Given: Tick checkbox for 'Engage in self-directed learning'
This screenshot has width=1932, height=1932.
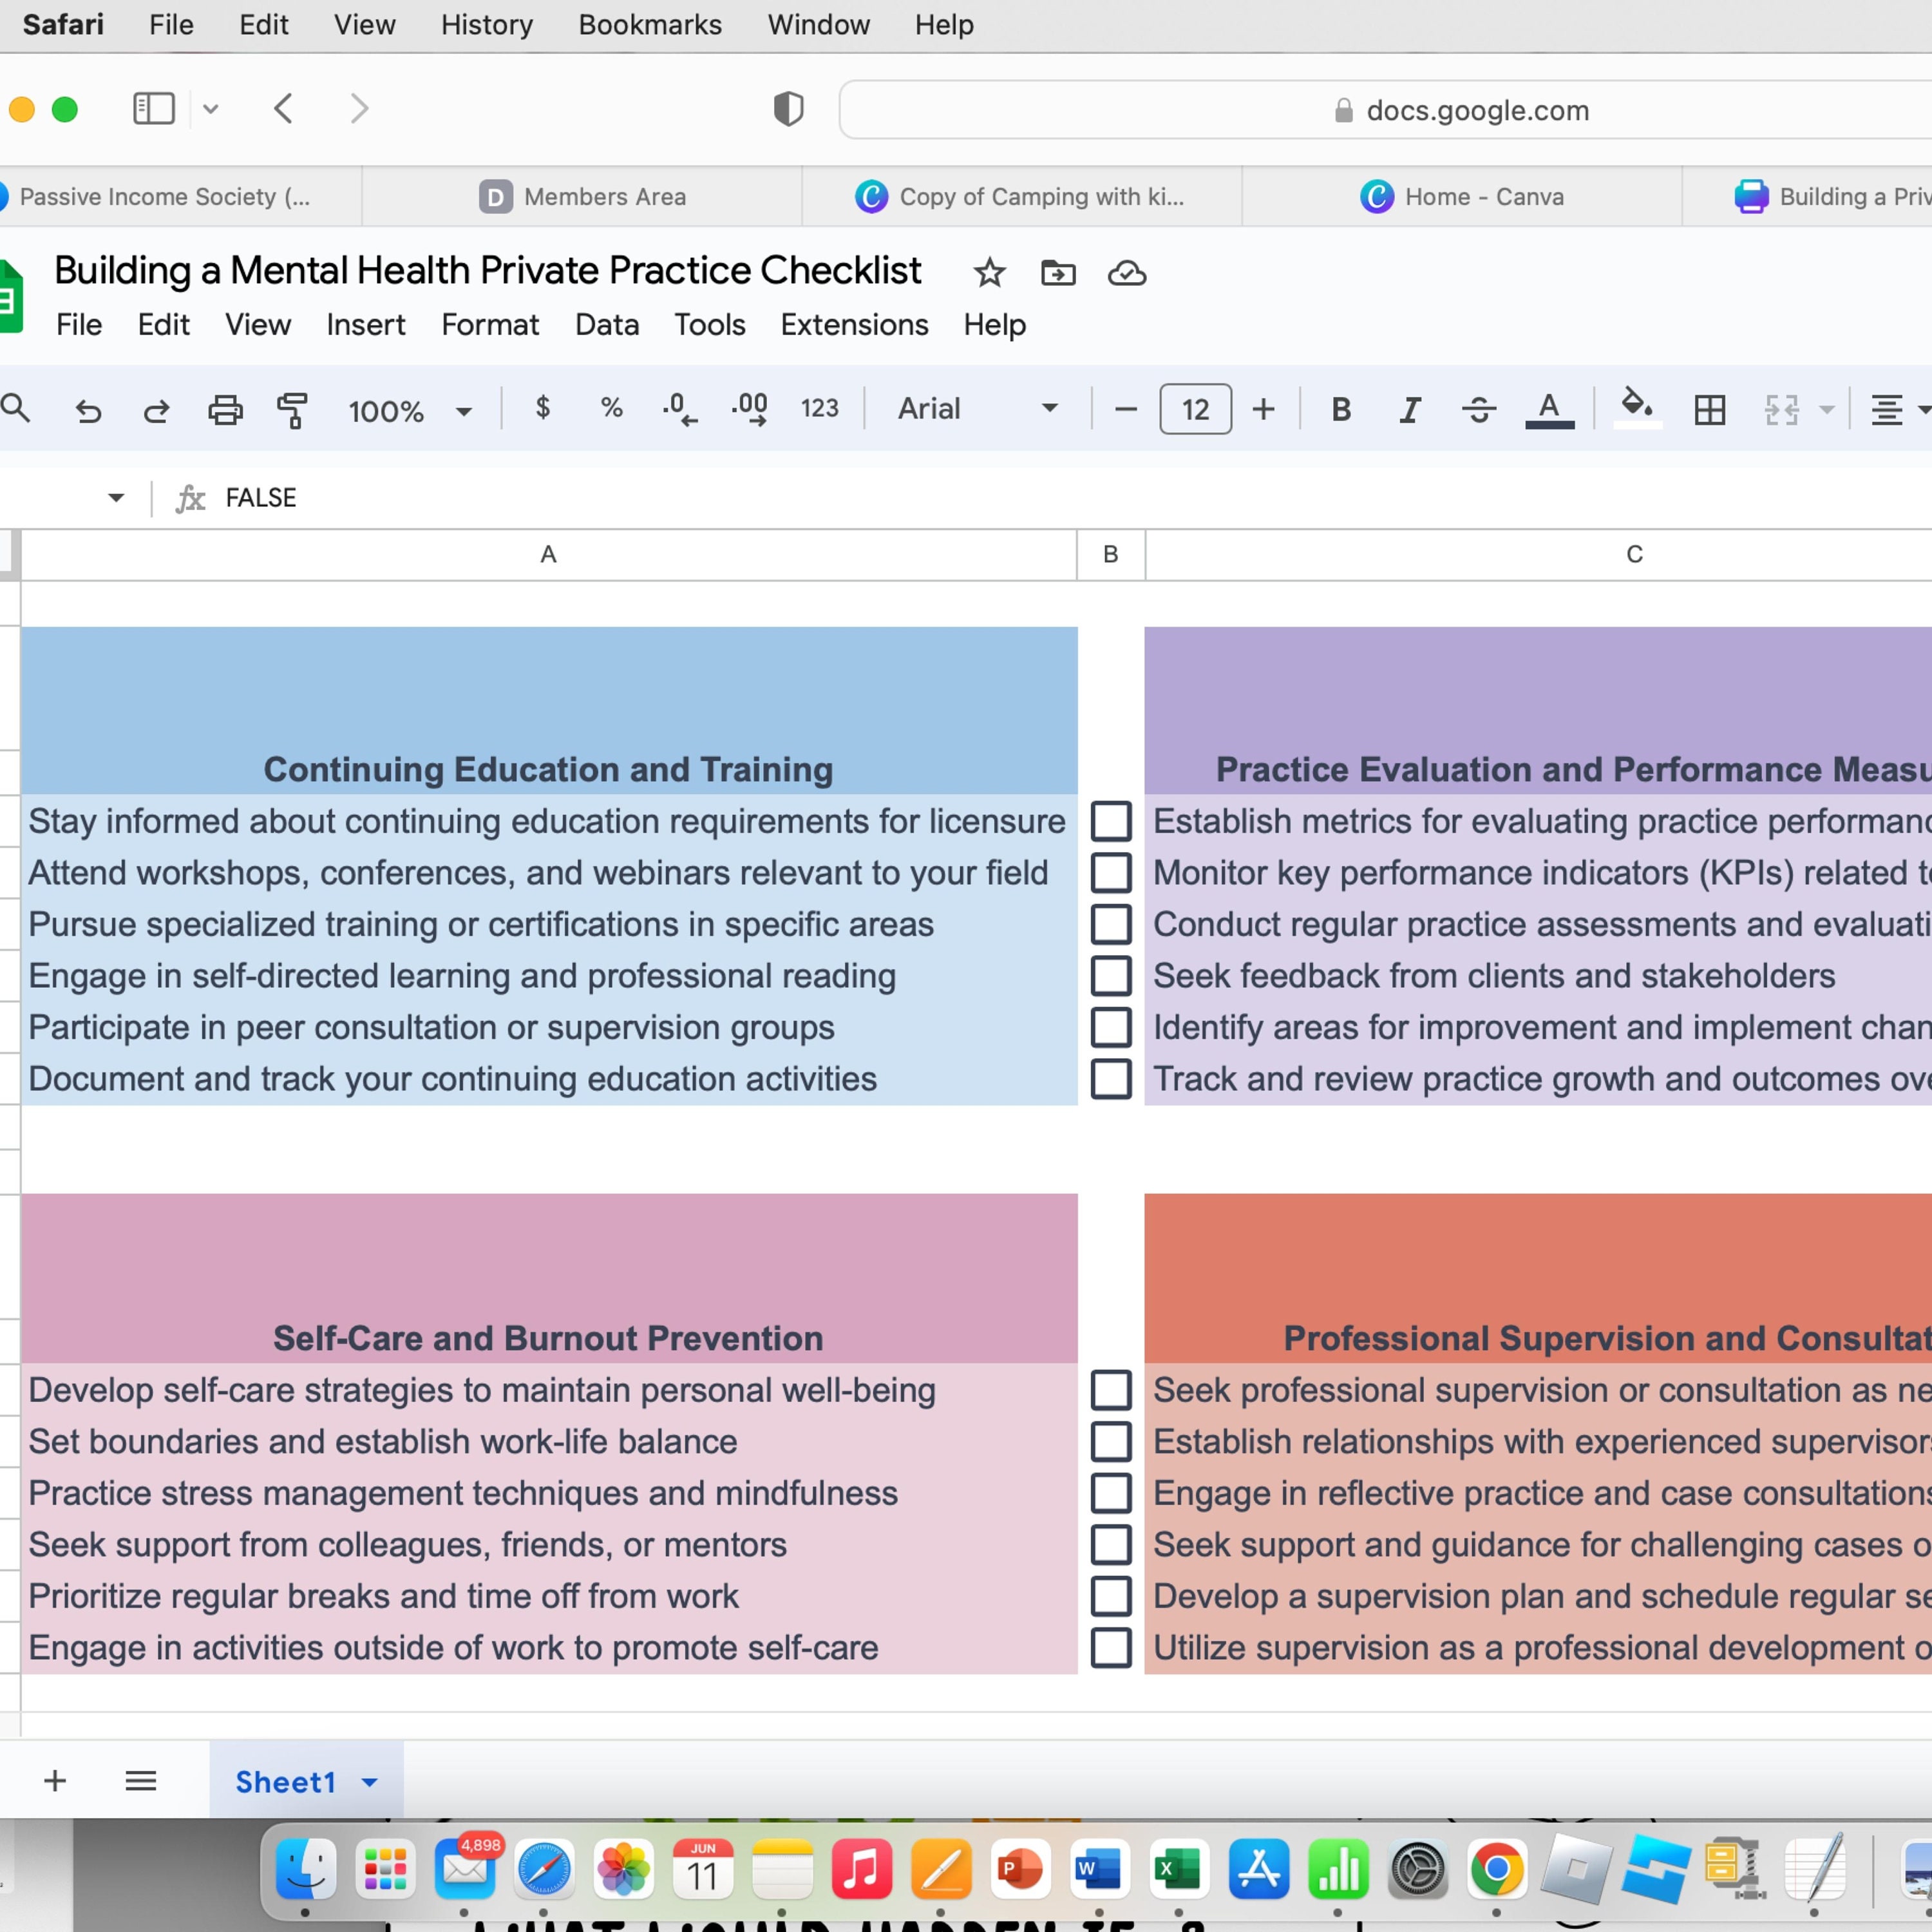Looking at the screenshot, I should 1111,976.
